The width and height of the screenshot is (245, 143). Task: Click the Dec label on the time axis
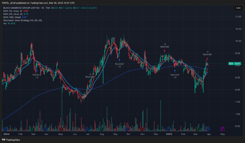pos(156,134)
